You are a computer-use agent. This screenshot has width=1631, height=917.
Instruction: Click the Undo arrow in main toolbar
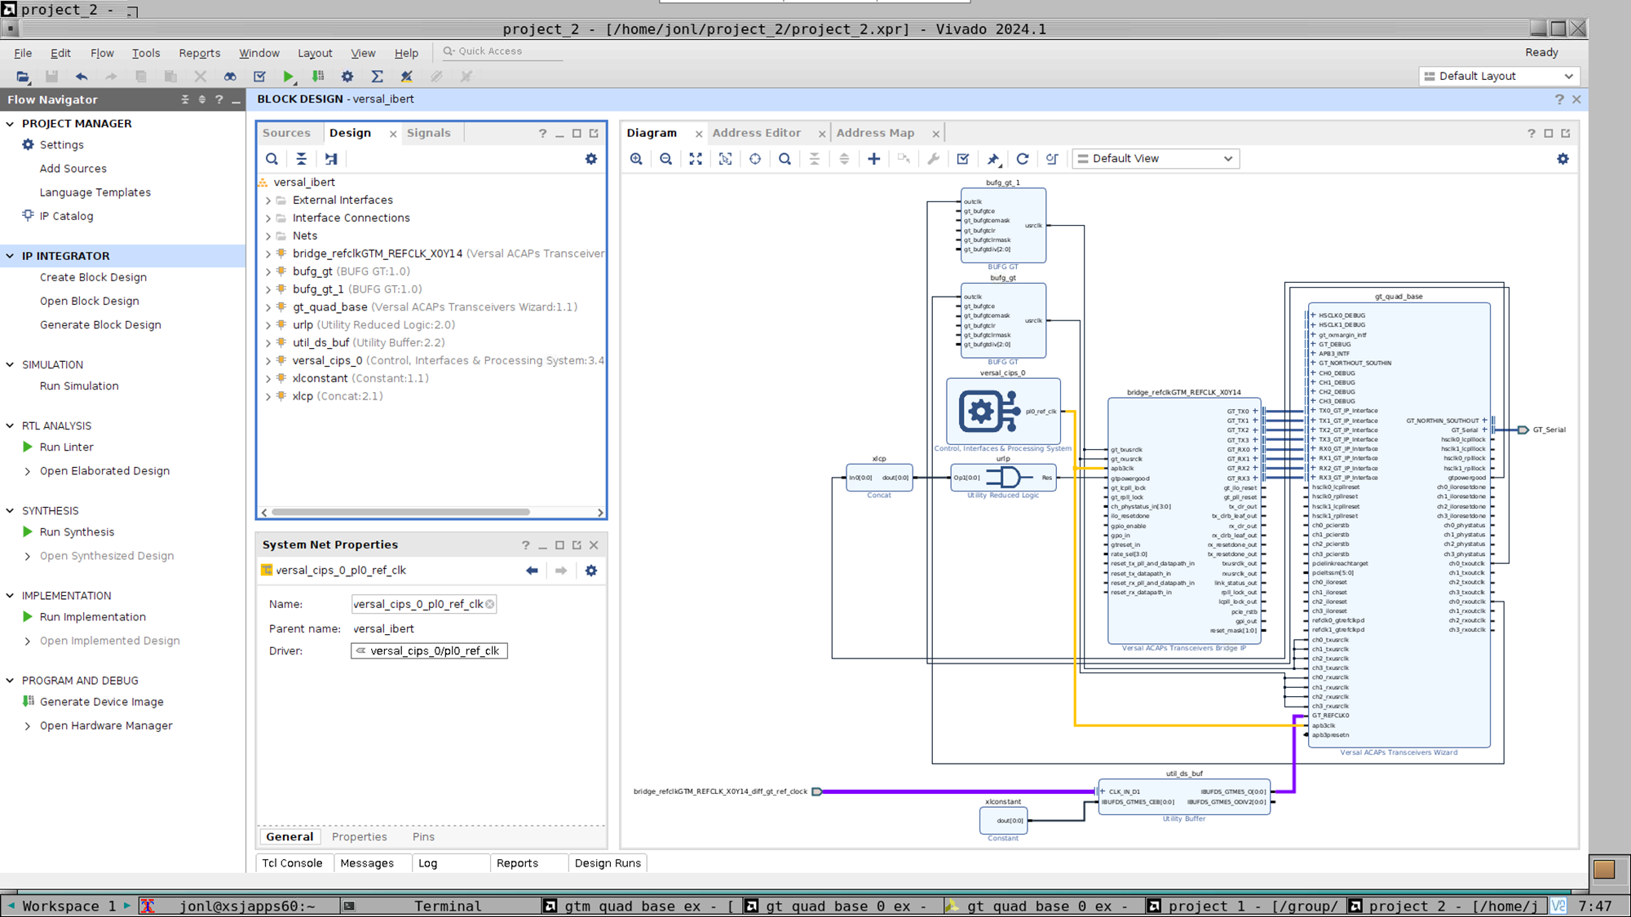(82, 76)
